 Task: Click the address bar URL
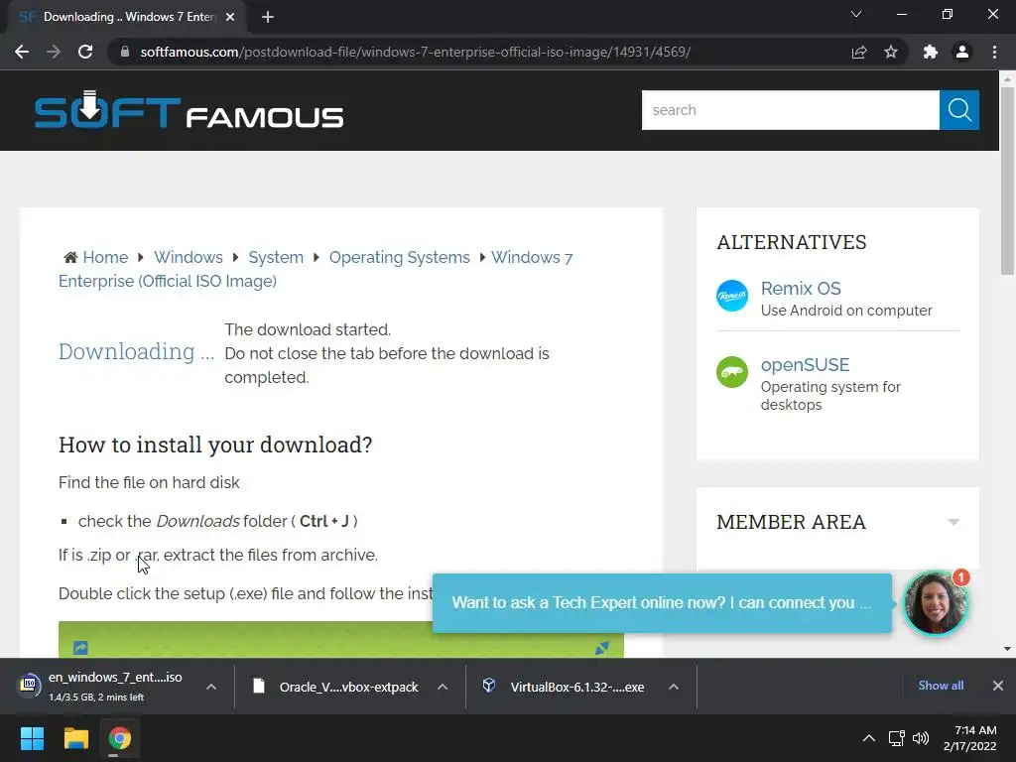coord(416,52)
